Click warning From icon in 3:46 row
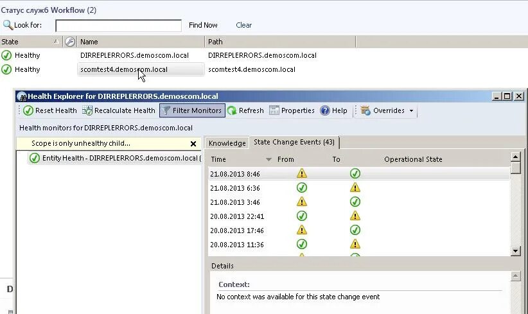Image resolution: width=528 pixels, height=314 pixels. click(x=302, y=202)
